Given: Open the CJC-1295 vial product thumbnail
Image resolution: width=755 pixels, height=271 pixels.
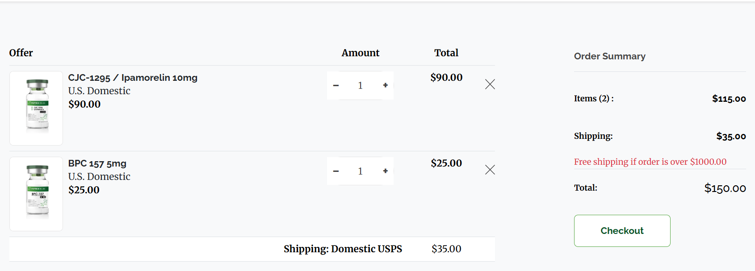Looking at the screenshot, I should (x=37, y=108).
